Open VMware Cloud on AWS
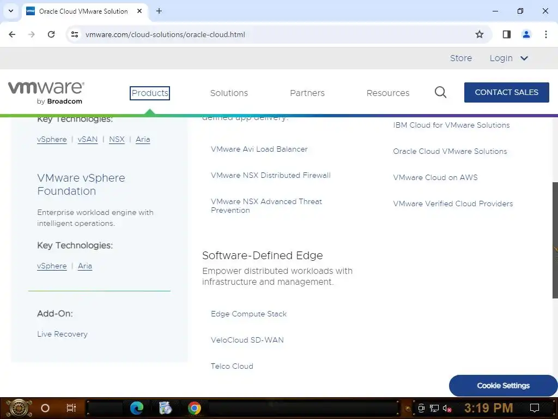This screenshot has height=419, width=558. pyautogui.click(x=435, y=177)
